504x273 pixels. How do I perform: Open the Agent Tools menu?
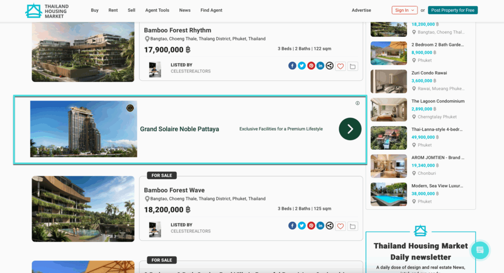point(157,10)
